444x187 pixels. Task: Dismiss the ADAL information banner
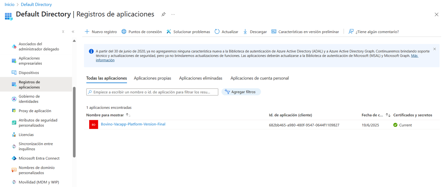(435, 49)
